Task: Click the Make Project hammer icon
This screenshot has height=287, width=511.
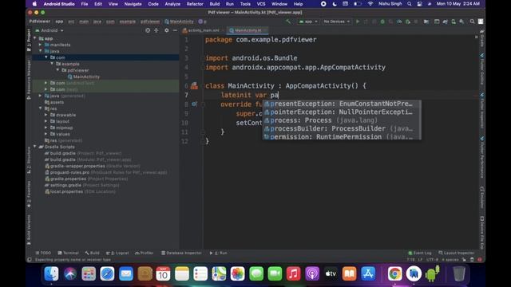Action: pos(288,22)
